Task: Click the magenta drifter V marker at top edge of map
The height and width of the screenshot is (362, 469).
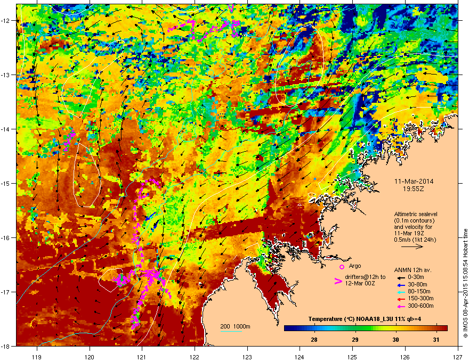Action: (x=231, y=8)
